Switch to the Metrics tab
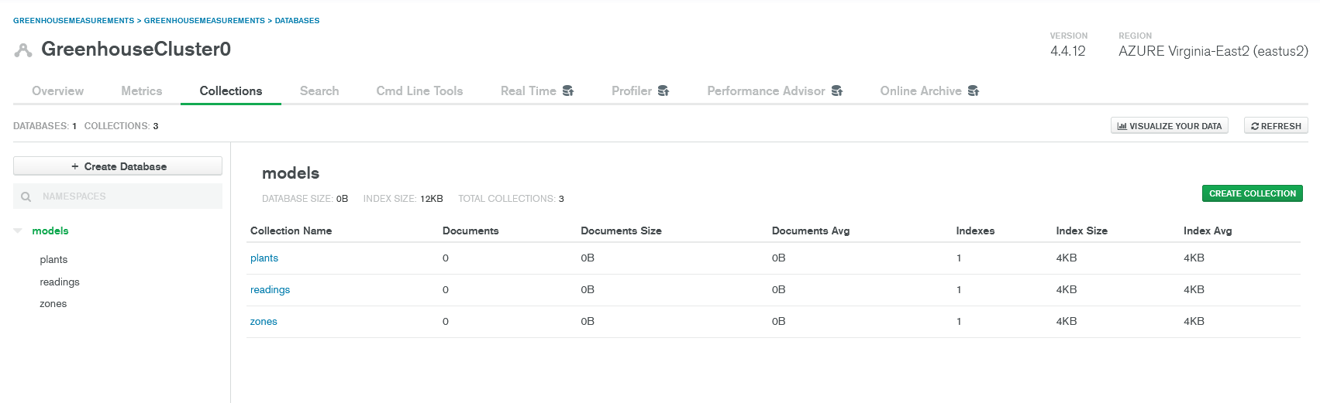 (x=141, y=91)
